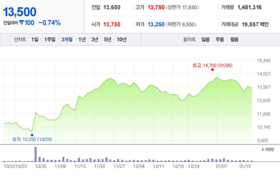Click the 거래량 1,481,316 value
The image size is (280, 176).
click(250, 7)
